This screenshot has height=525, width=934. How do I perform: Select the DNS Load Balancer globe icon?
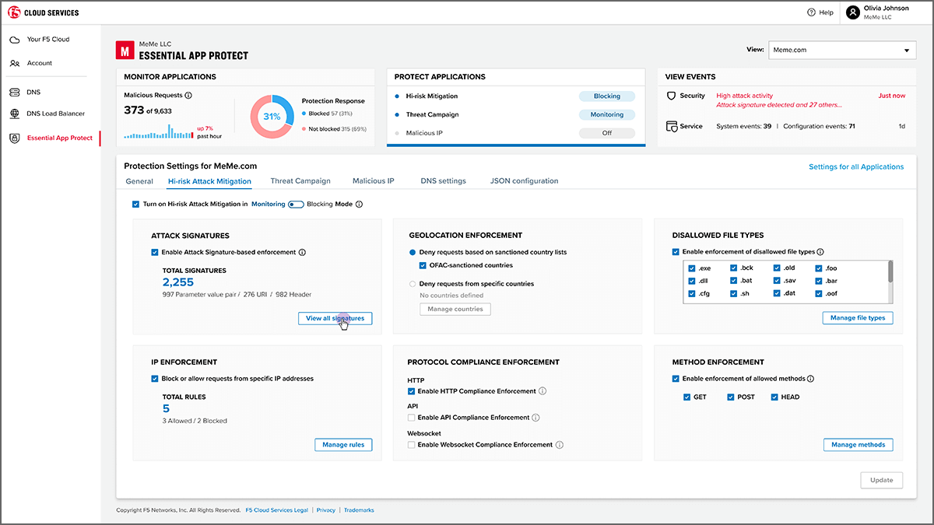[15, 114]
